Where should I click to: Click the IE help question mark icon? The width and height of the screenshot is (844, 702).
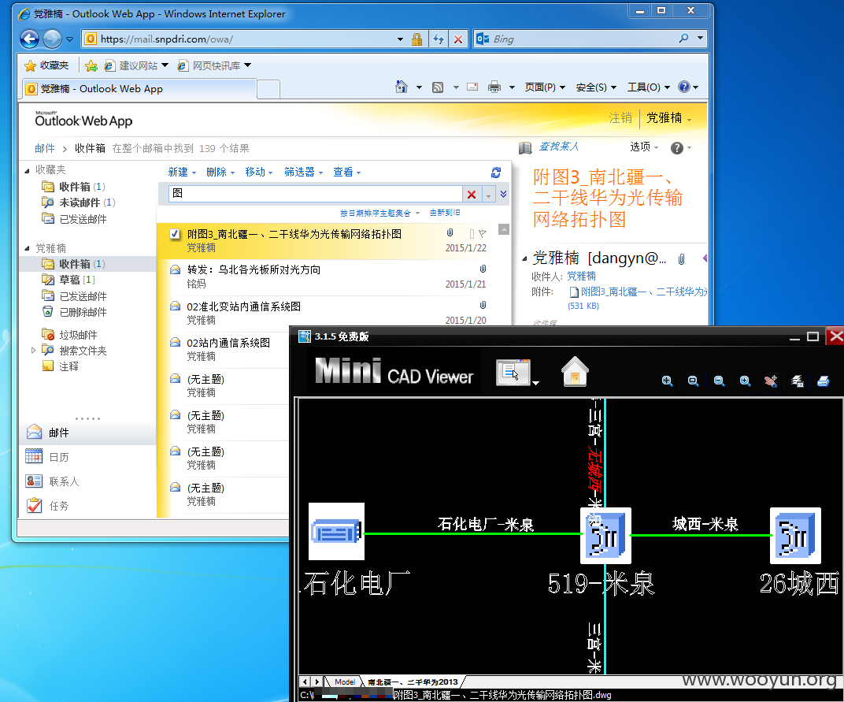pyautogui.click(x=683, y=87)
